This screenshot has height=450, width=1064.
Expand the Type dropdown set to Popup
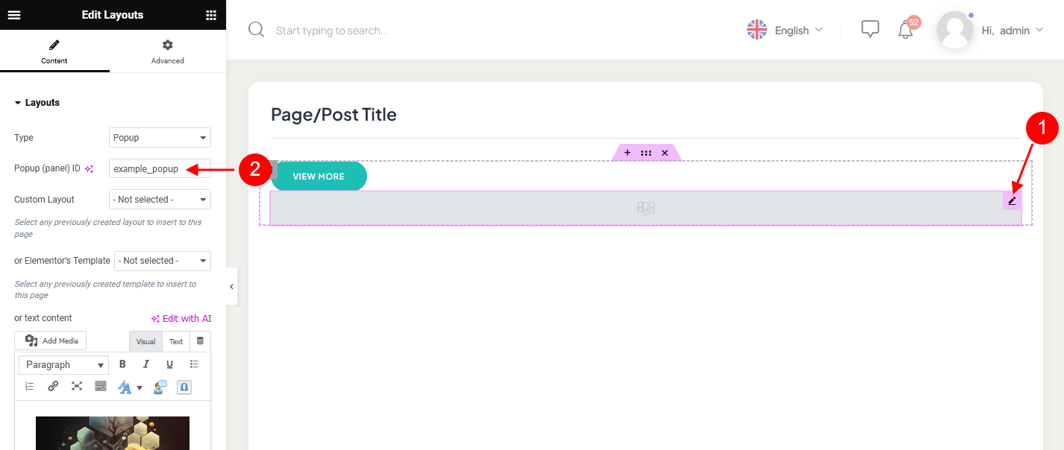pos(160,138)
